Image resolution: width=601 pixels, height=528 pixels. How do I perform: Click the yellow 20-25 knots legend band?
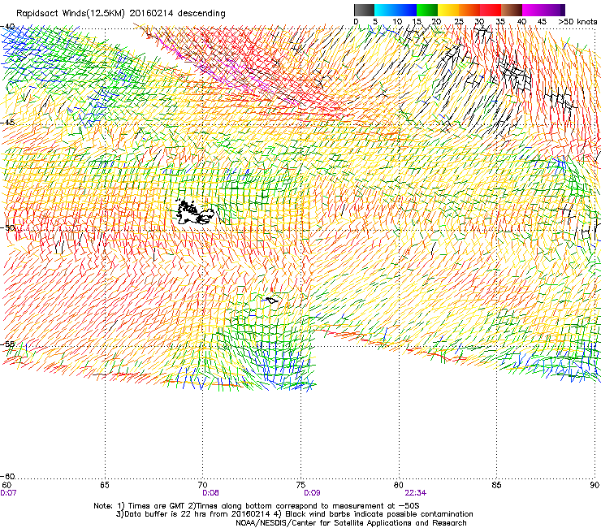[448, 10]
